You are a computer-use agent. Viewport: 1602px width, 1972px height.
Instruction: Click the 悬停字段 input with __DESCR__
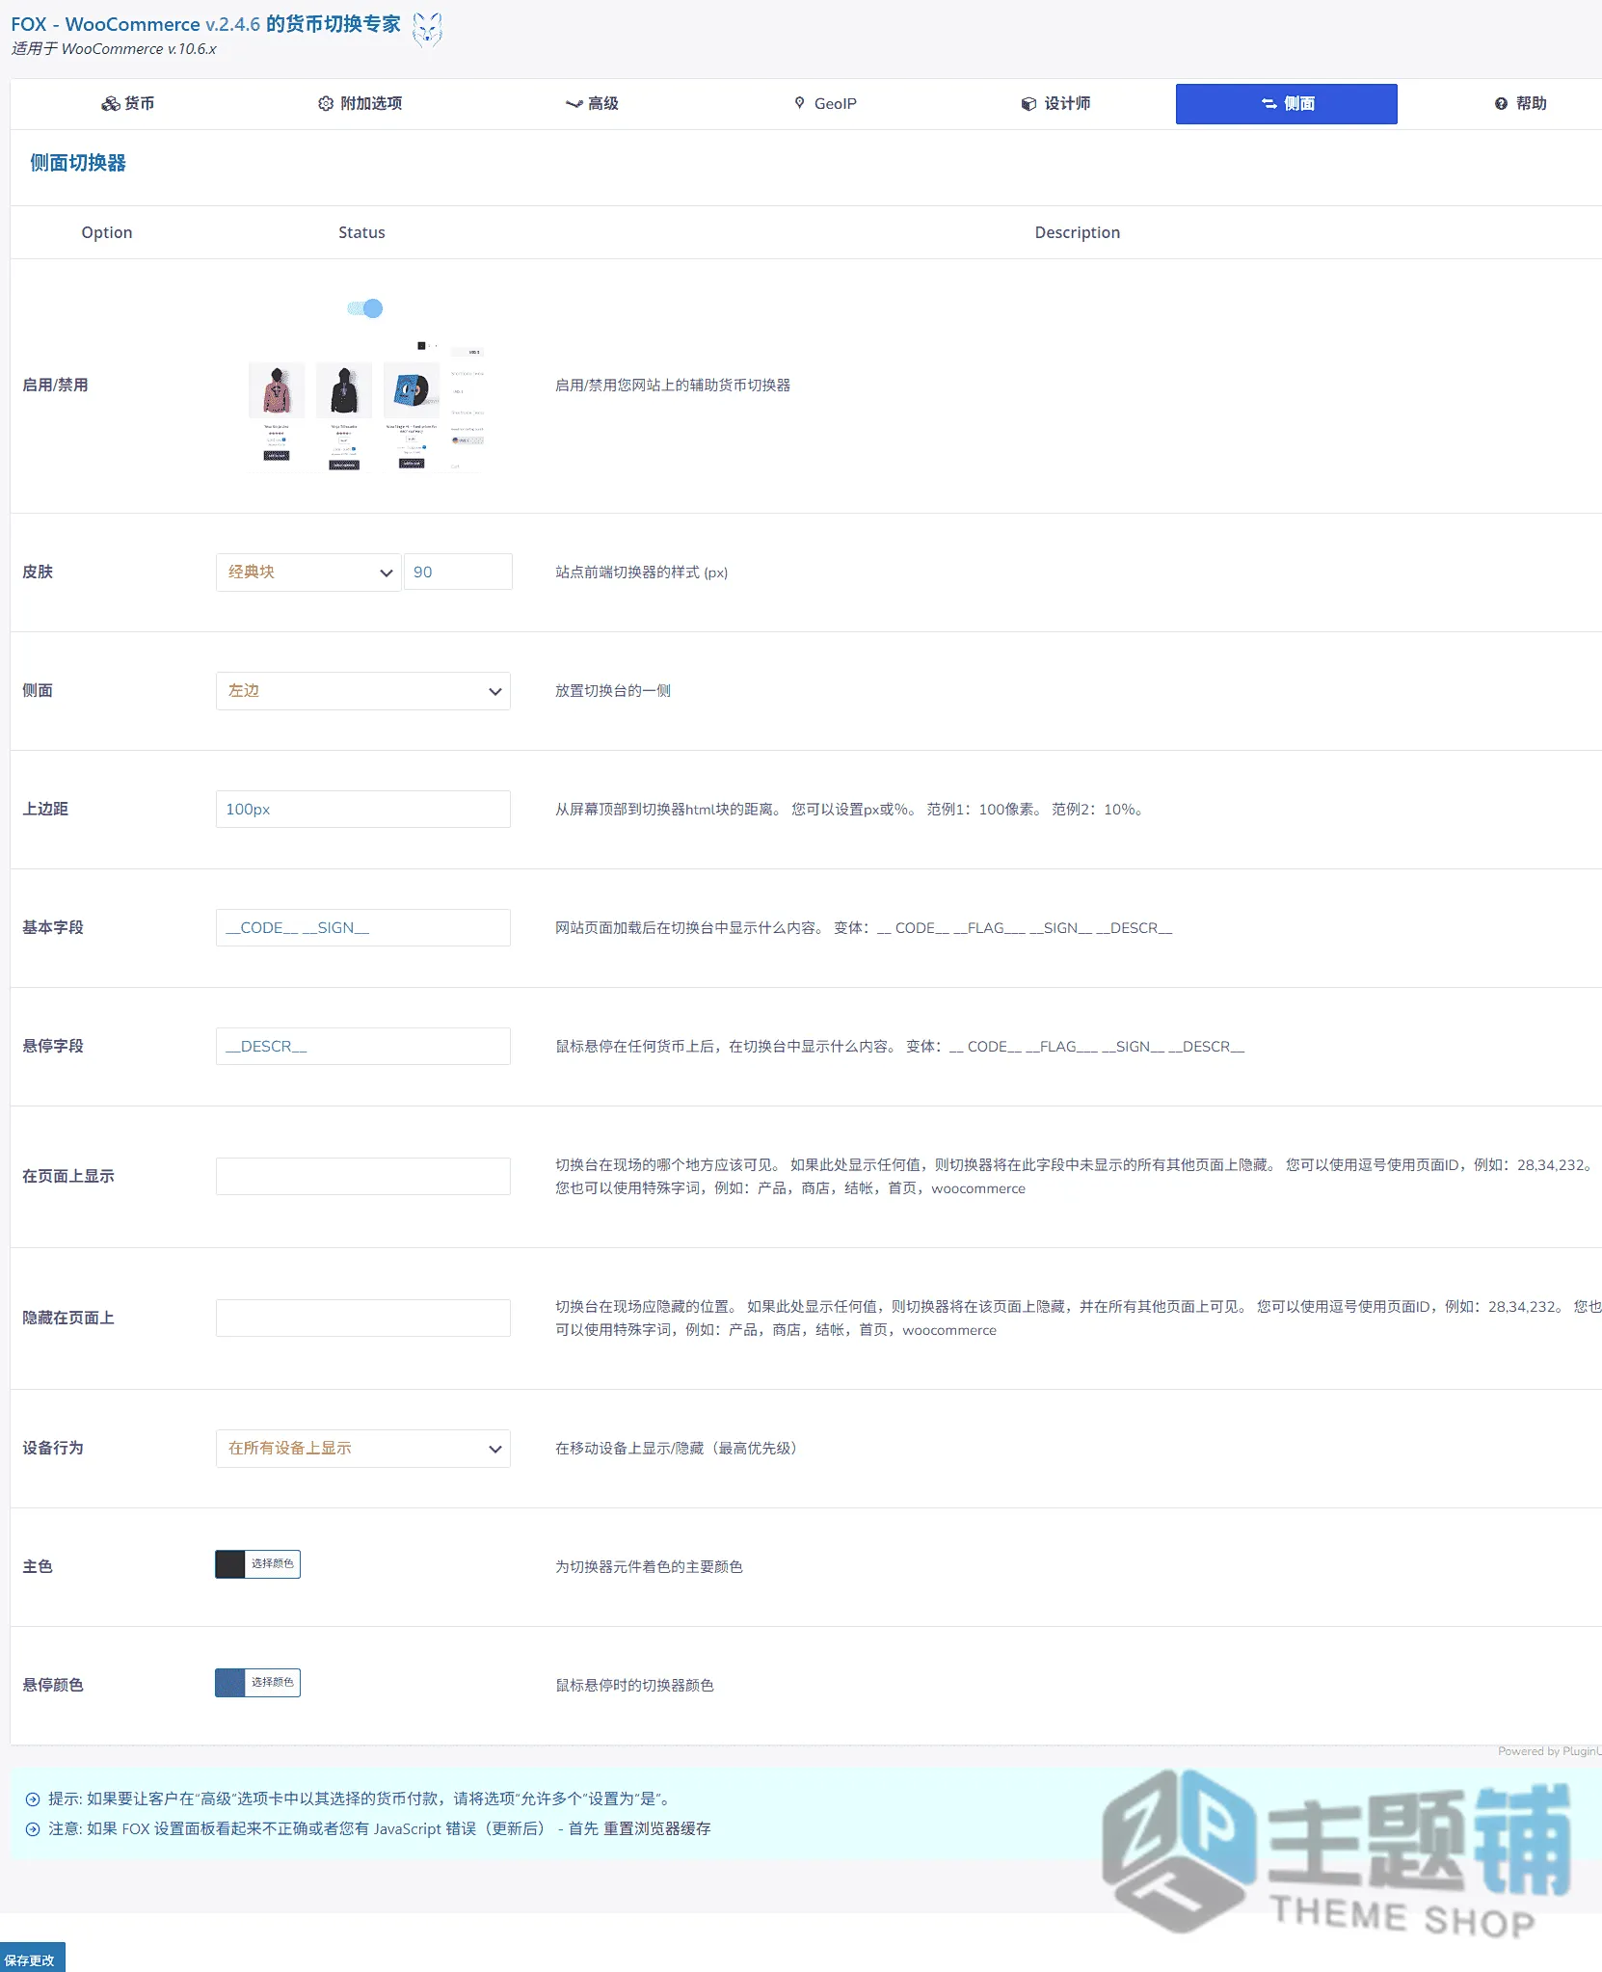(363, 1047)
